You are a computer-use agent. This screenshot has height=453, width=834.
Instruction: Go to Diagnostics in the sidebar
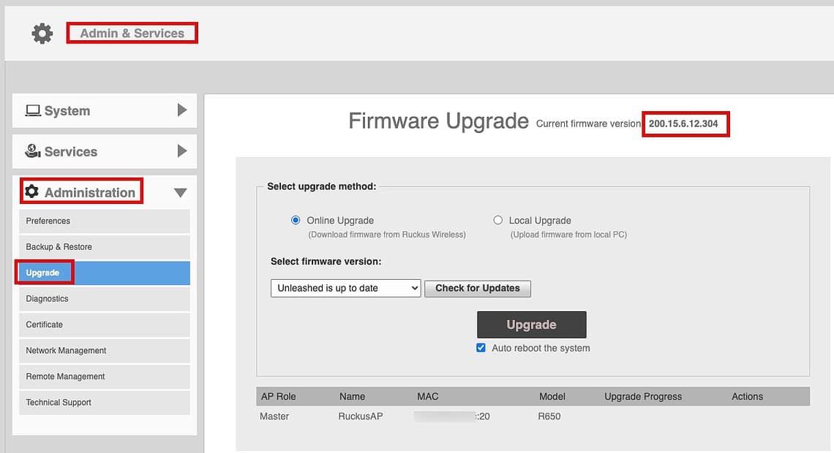click(x=48, y=299)
